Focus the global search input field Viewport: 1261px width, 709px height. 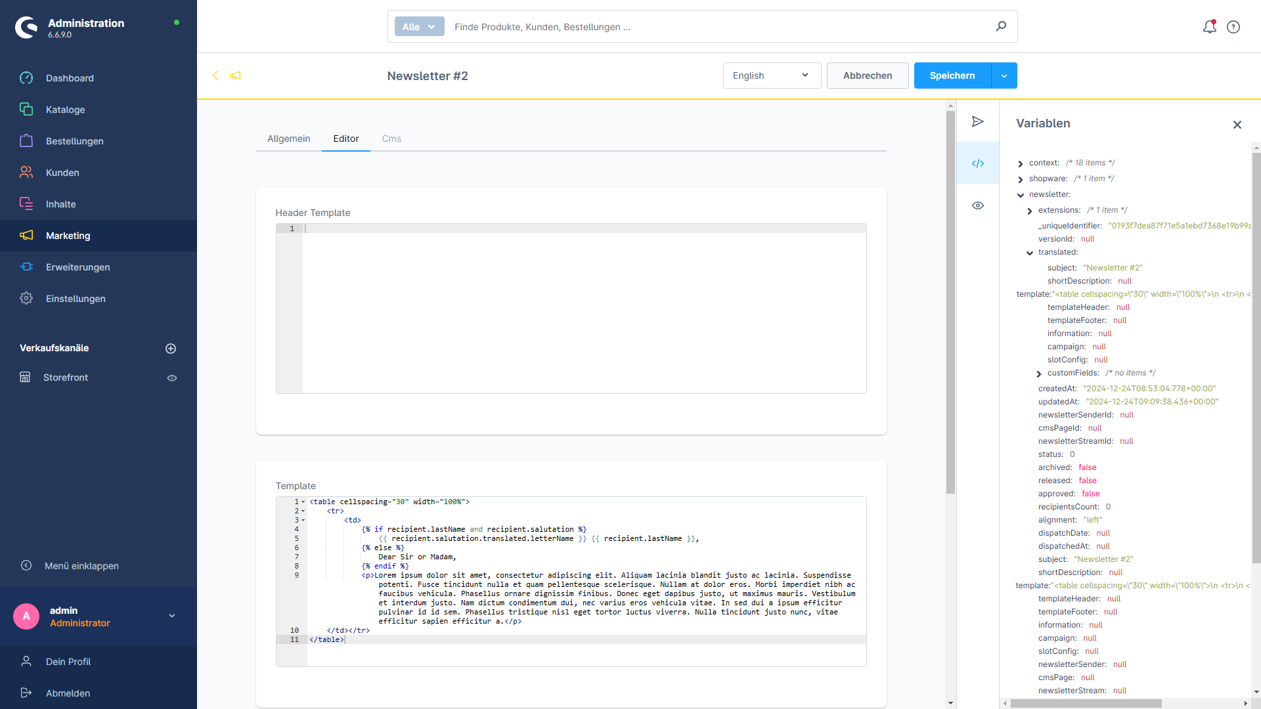(x=719, y=27)
